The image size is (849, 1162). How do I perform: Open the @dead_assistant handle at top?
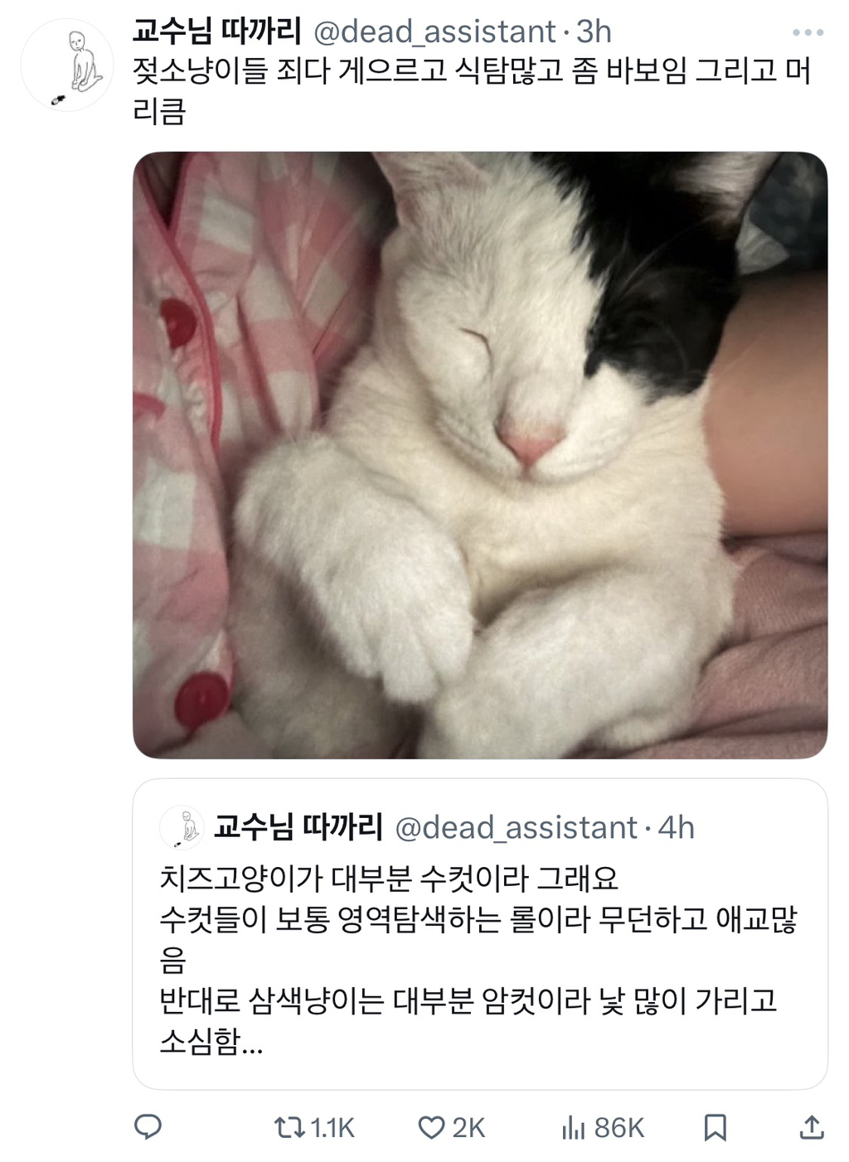pyautogui.click(x=434, y=32)
